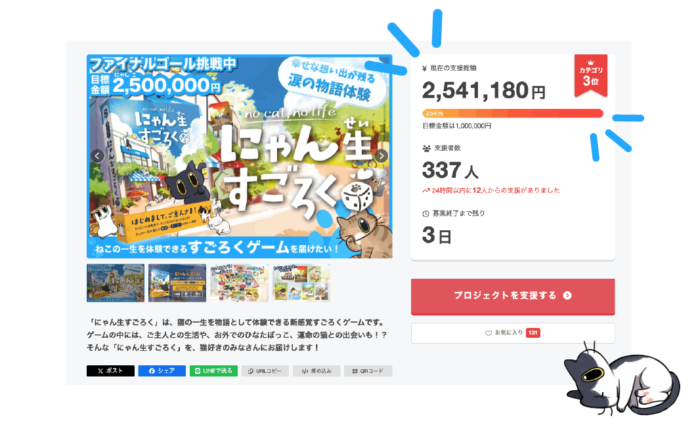Select the third thumbnail with game components
The image size is (698, 446).
240,283
